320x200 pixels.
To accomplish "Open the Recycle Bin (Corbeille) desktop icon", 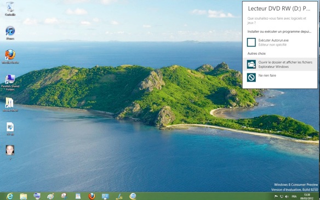I will pyautogui.click(x=10, y=9).
